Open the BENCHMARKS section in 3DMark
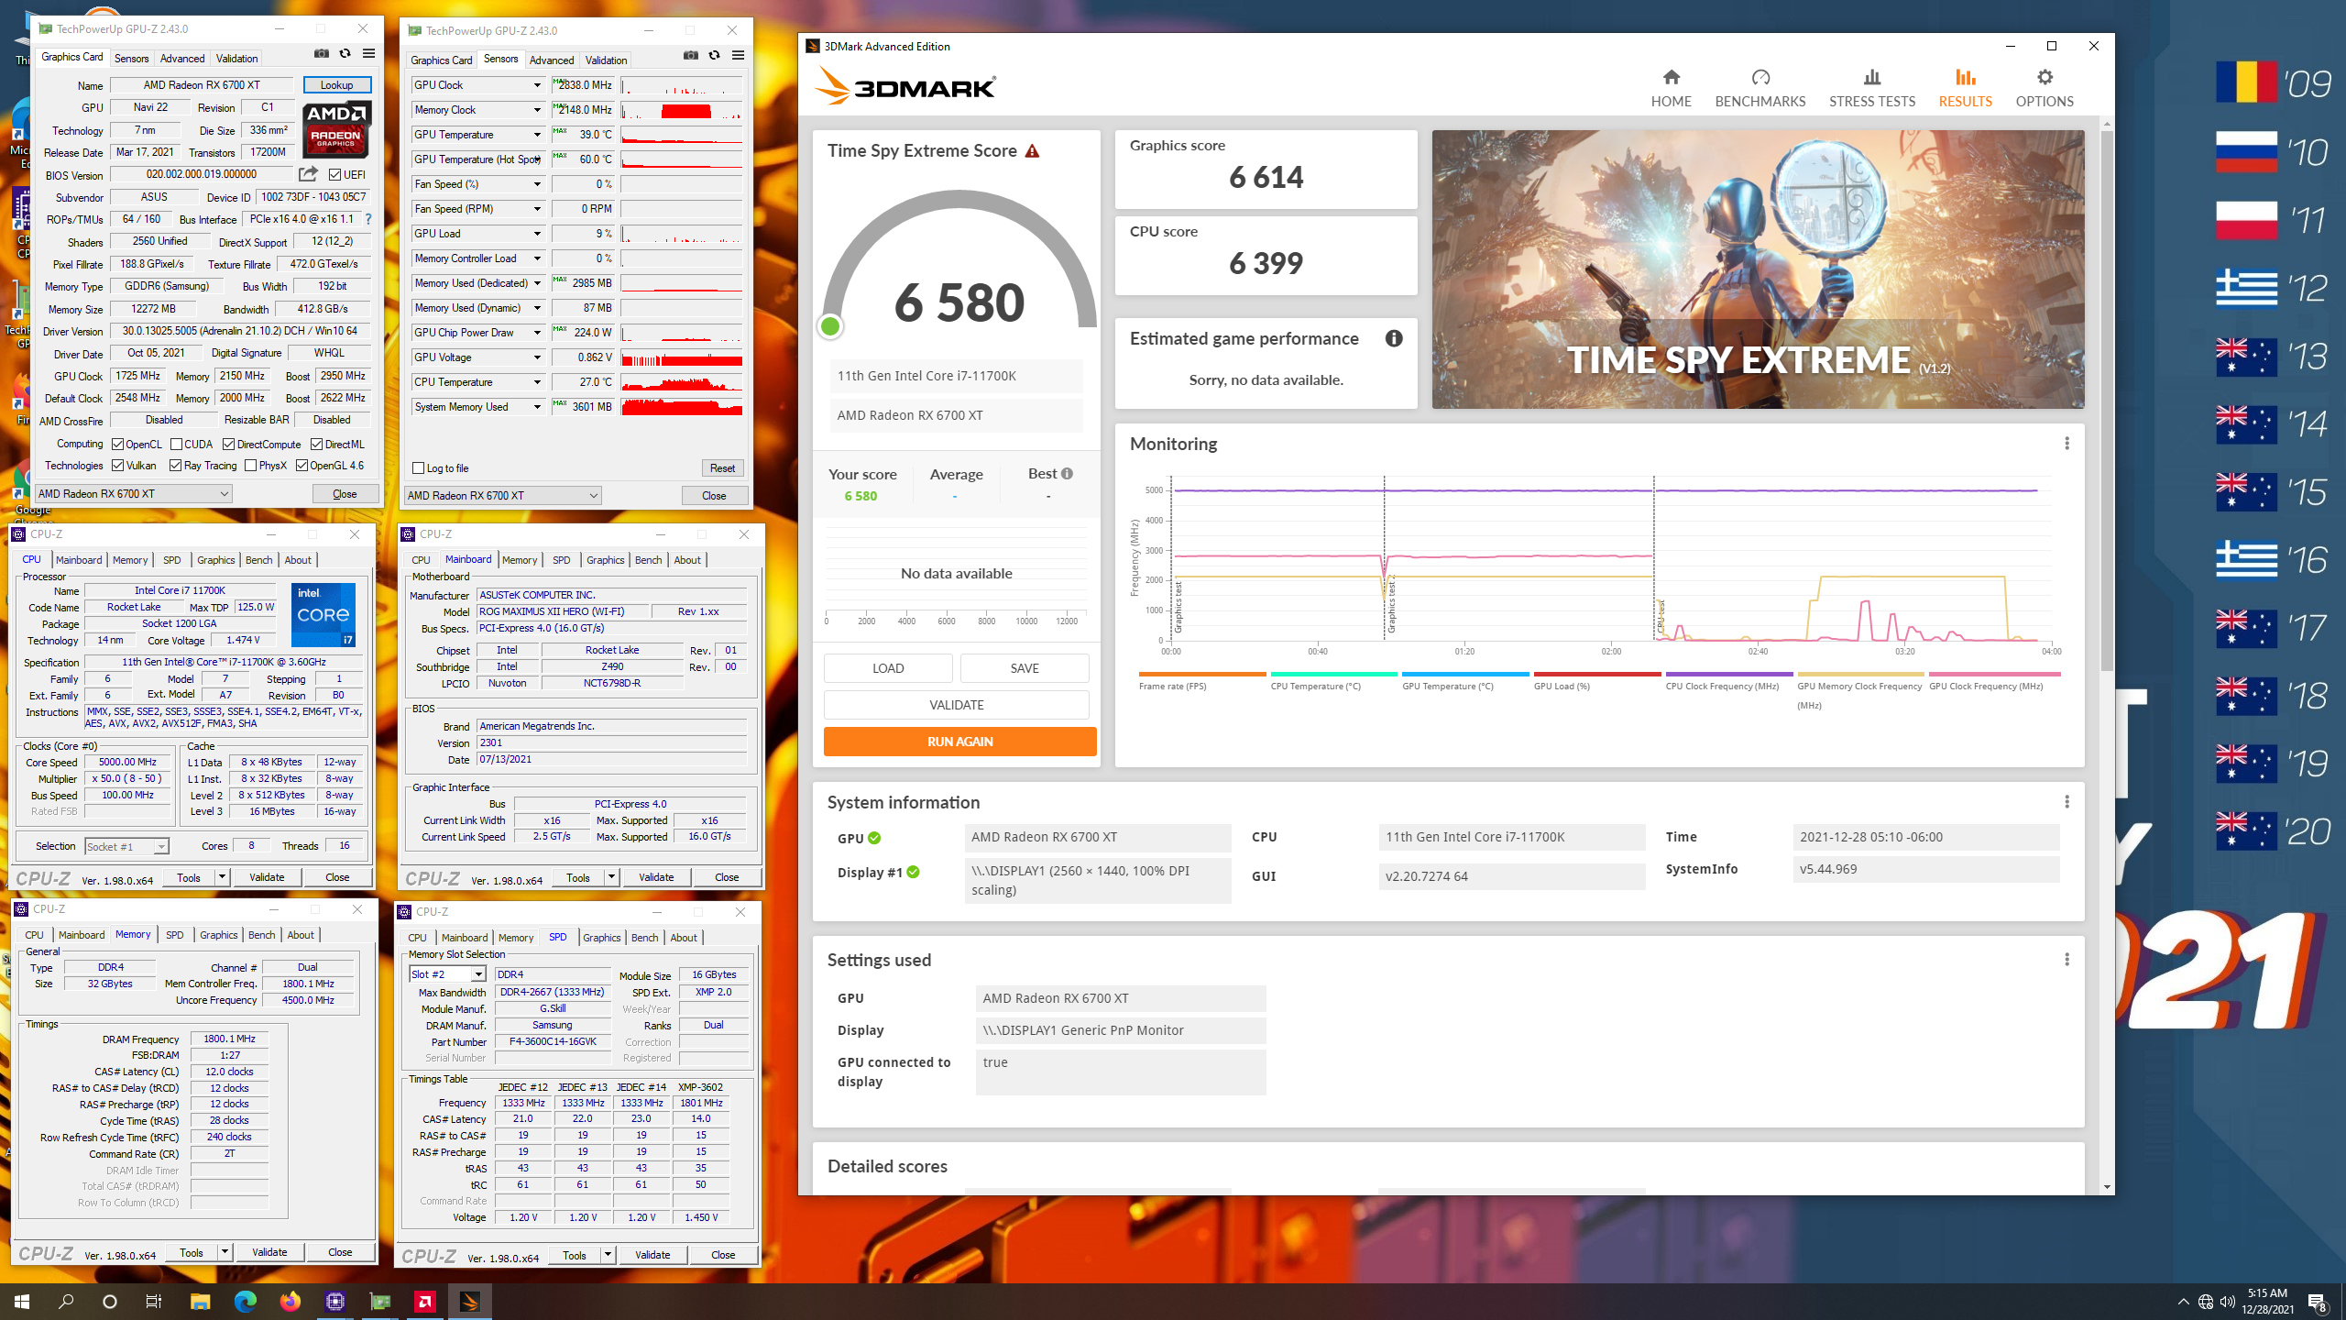 coord(1760,88)
